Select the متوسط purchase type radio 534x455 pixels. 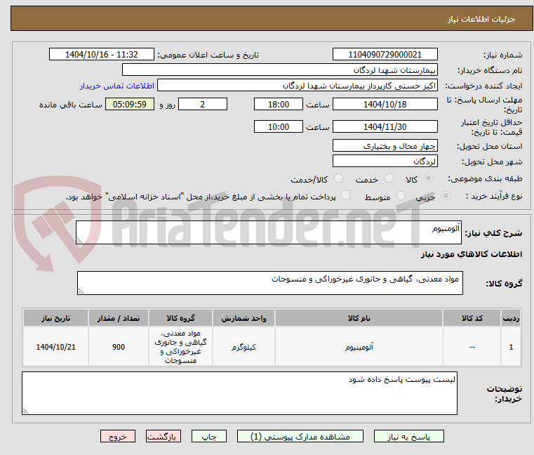(401, 196)
